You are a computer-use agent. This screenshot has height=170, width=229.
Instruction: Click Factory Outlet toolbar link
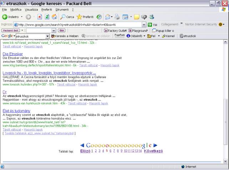click(x=115, y=31)
